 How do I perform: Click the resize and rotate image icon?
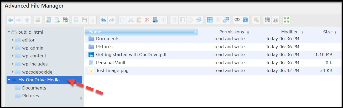point(199,20)
